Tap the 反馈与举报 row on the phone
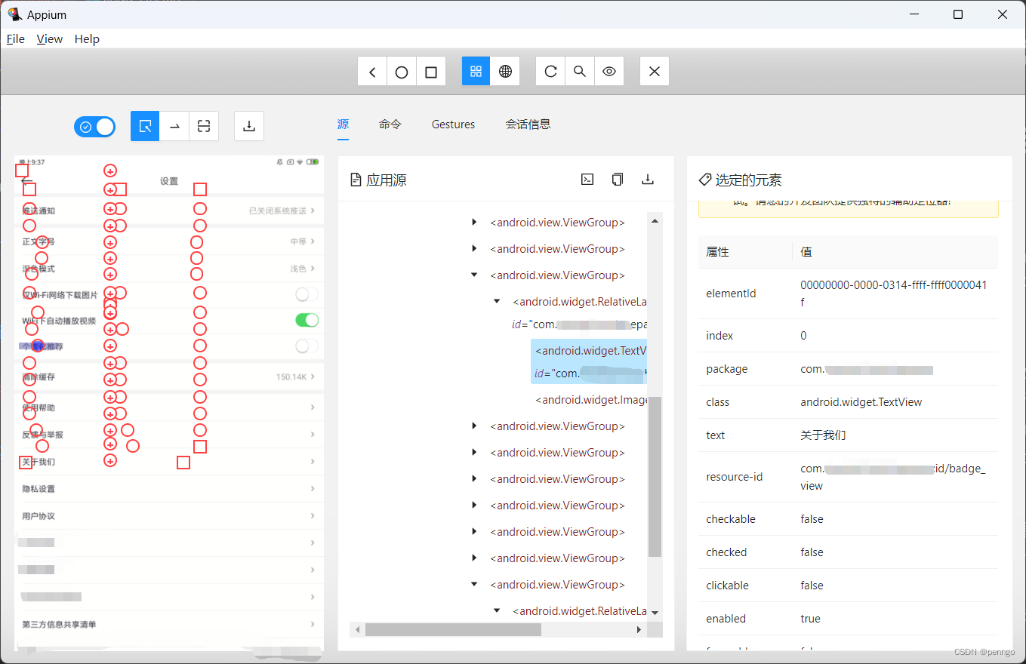The width and height of the screenshot is (1026, 664). 169,435
